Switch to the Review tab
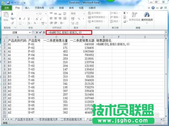This screenshot has height=126, width=169. 71,8
